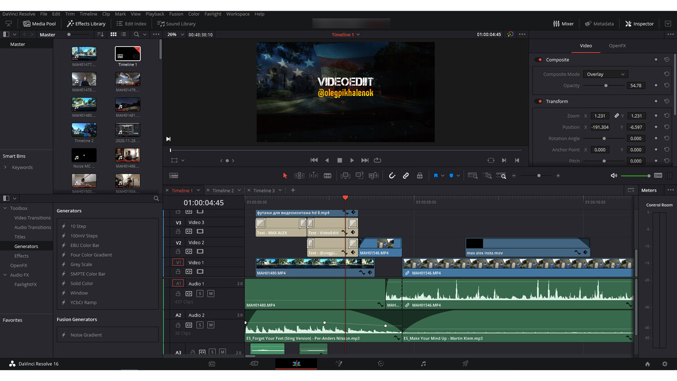Add a blue flag to the clip
677x381 pixels.
(x=436, y=176)
